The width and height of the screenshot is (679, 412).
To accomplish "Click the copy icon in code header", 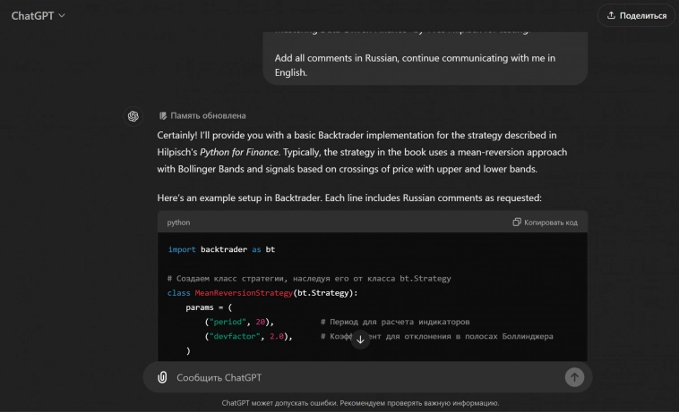I will (517, 223).
